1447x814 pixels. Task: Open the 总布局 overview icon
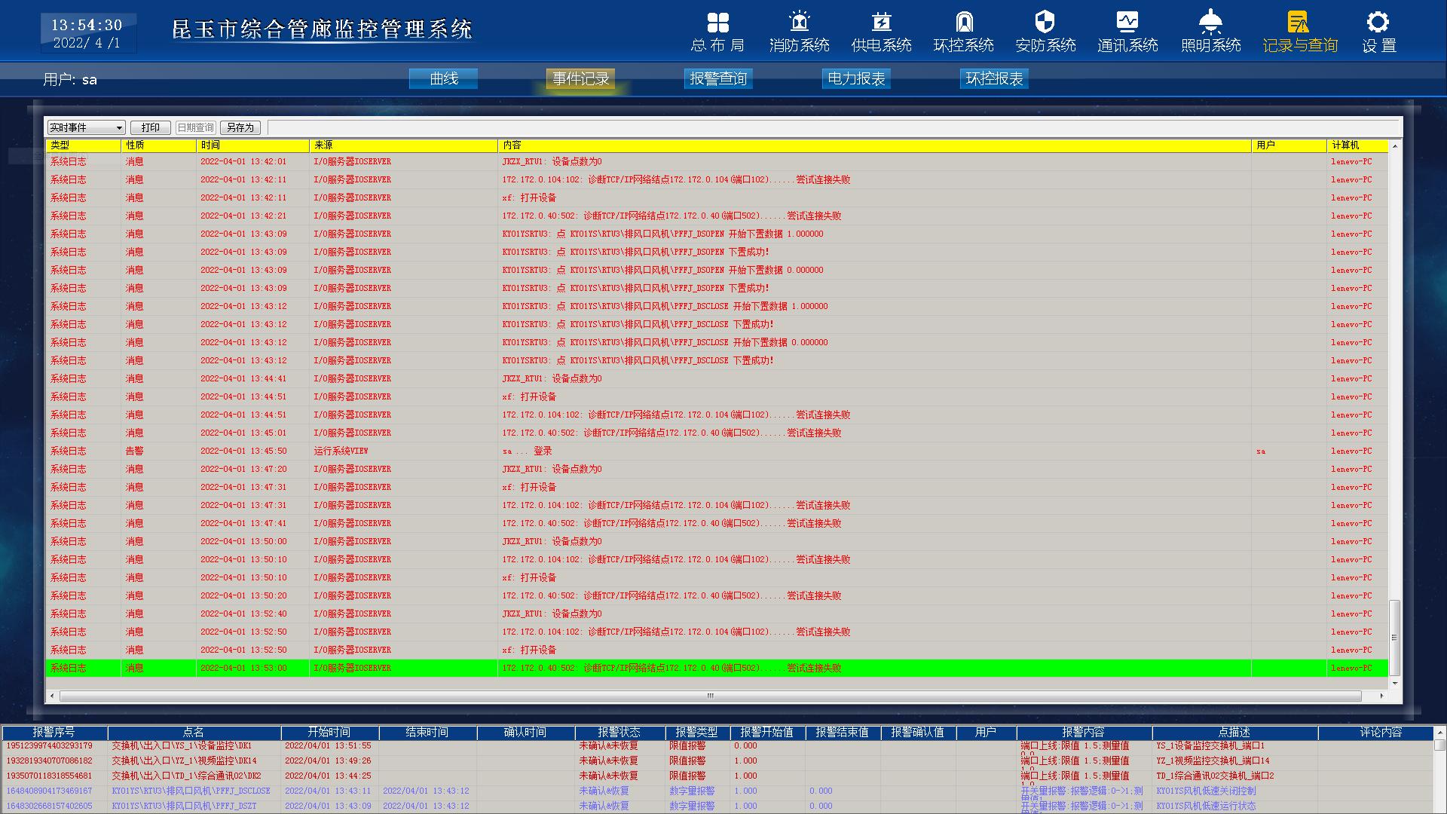[717, 23]
